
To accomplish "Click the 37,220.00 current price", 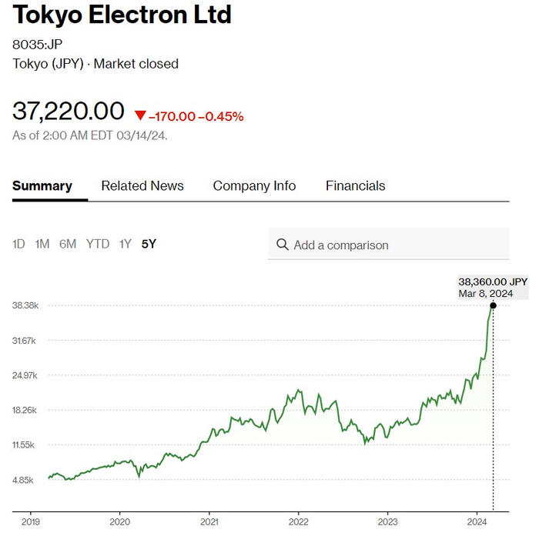I will click(69, 111).
